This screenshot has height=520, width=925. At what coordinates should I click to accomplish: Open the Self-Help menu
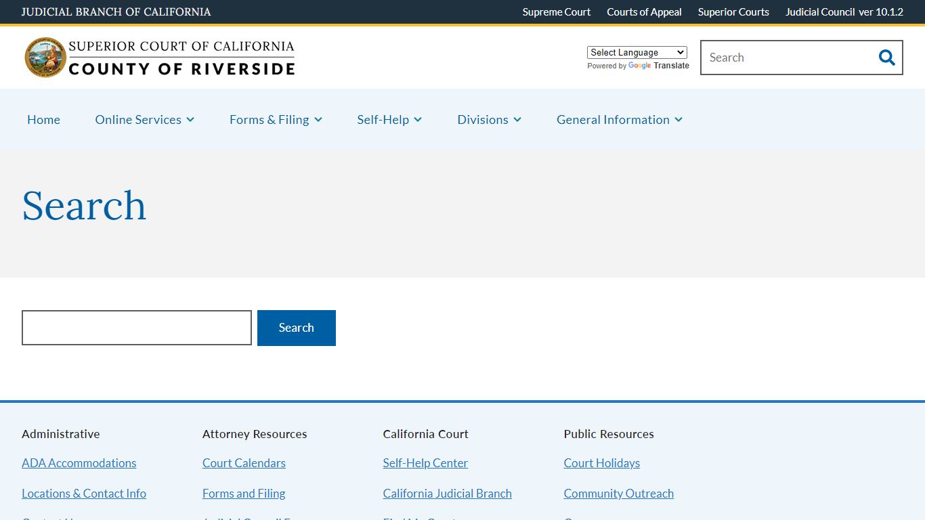[383, 119]
